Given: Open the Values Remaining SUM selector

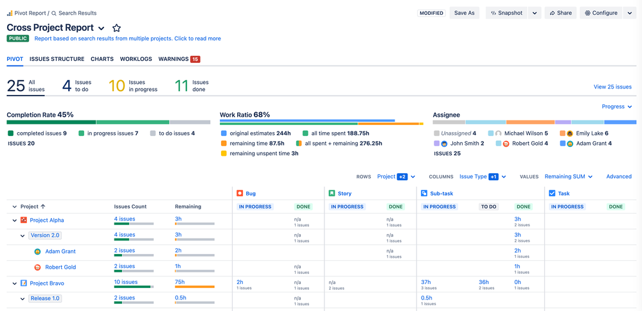Looking at the screenshot, I should pyautogui.click(x=568, y=176).
